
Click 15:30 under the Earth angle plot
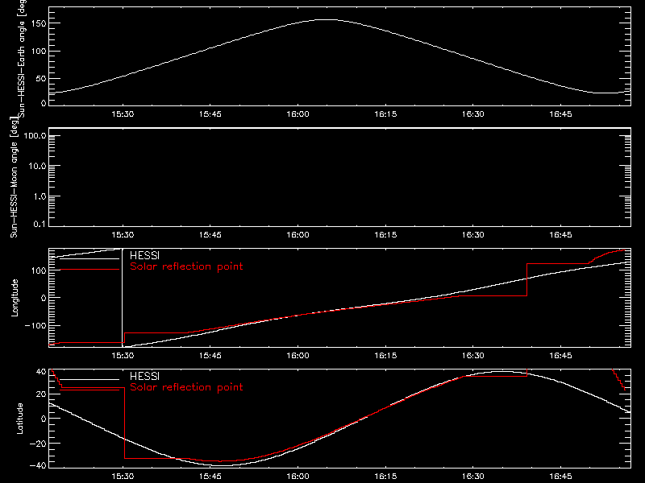pos(123,114)
